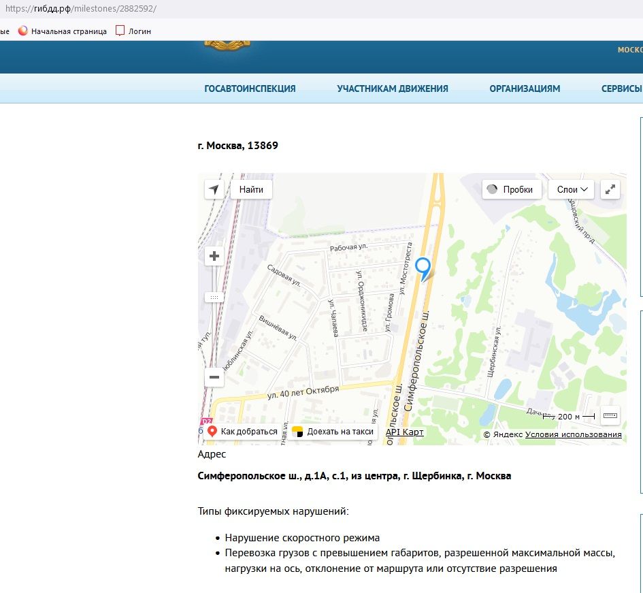Open the Слои layers dropdown
This screenshot has width=643, height=593.
(x=571, y=189)
